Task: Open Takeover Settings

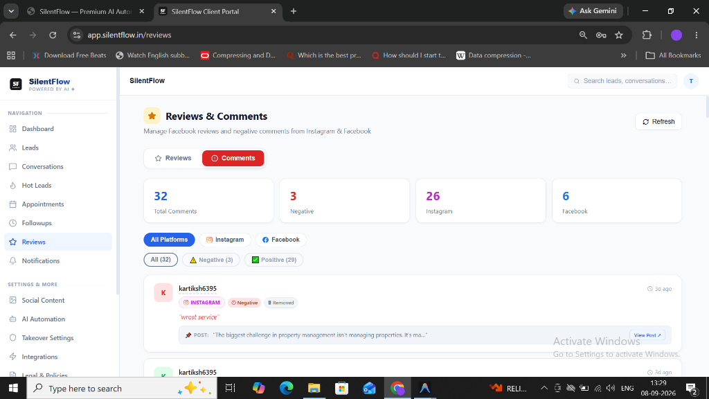Action: [x=58, y=338]
